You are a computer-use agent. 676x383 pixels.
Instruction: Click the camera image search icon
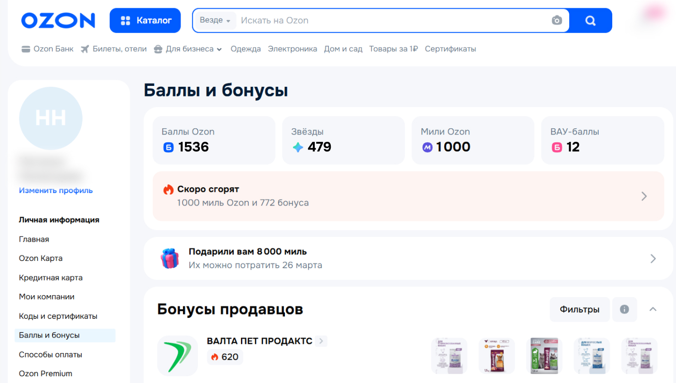pos(557,20)
